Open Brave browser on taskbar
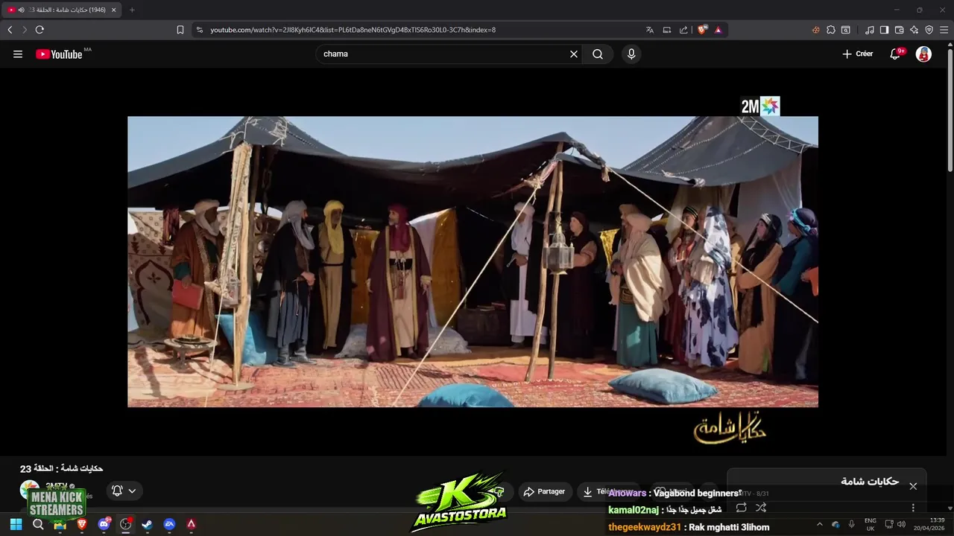The width and height of the screenshot is (954, 536). (82, 524)
